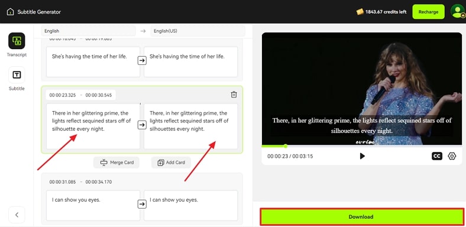Click the end time 00:00:30.545
The height and width of the screenshot is (227, 466).
(99, 95)
